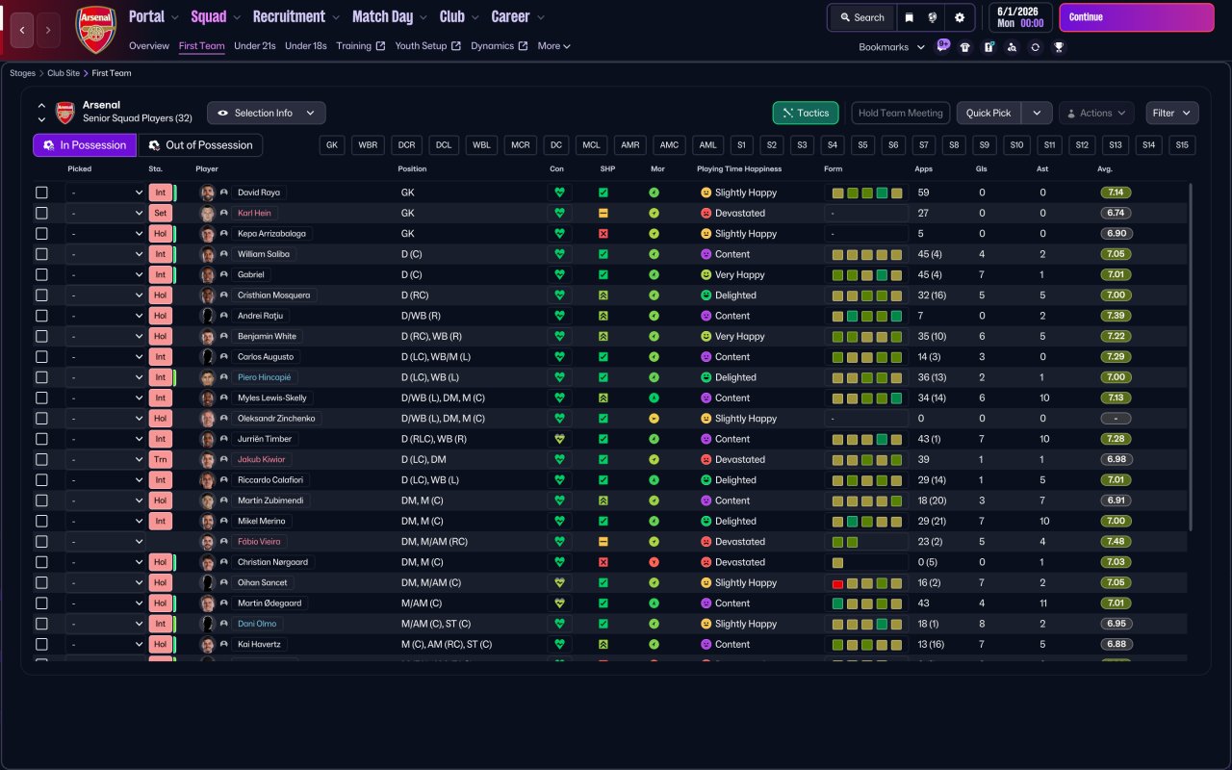Go forward with the right arrow button
The image size is (1232, 770).
(x=48, y=30)
